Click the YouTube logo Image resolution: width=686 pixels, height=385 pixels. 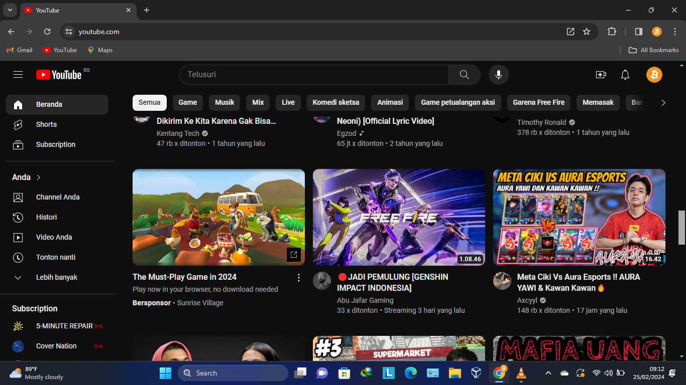pyautogui.click(x=59, y=75)
